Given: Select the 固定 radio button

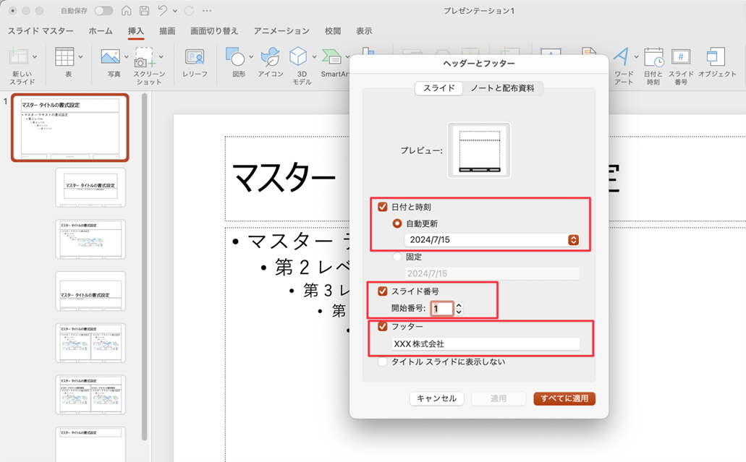Looking at the screenshot, I should click(x=397, y=257).
